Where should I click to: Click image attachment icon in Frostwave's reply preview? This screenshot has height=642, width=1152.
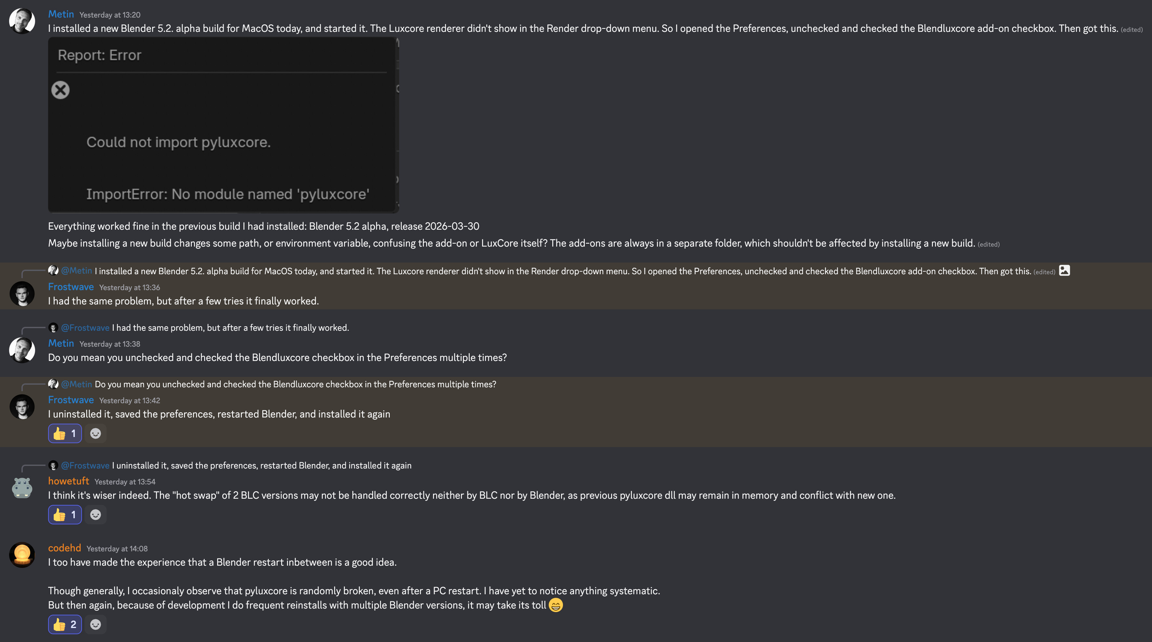tap(1064, 271)
